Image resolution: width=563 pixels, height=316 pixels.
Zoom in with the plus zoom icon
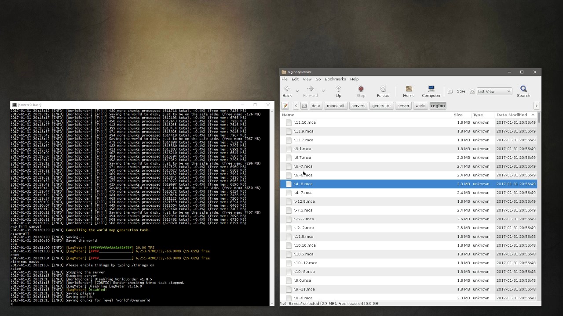pos(472,91)
